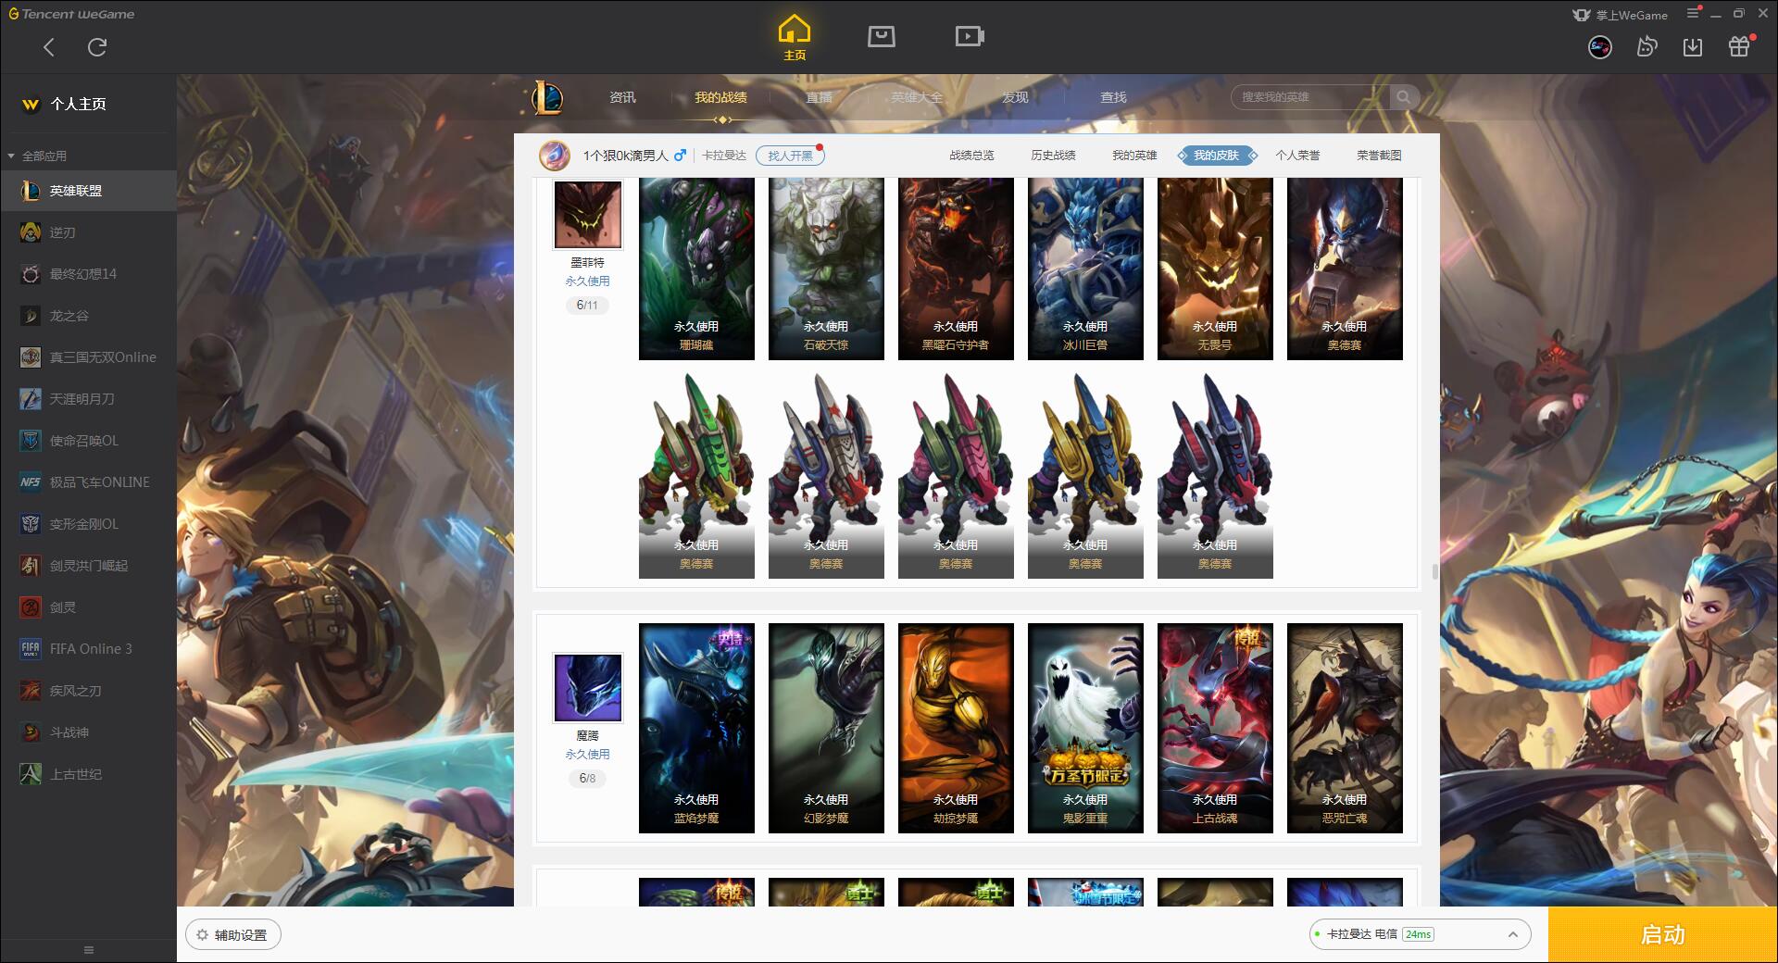Select 真三国无双Online in the sidebar

(x=88, y=357)
